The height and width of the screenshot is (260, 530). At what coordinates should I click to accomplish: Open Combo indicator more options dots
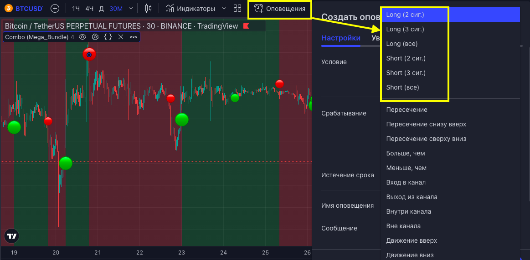[x=134, y=37]
